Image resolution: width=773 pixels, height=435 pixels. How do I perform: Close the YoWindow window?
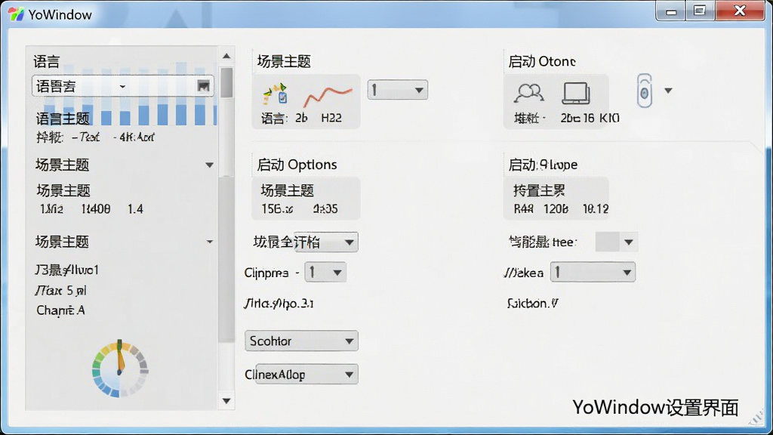click(x=740, y=11)
